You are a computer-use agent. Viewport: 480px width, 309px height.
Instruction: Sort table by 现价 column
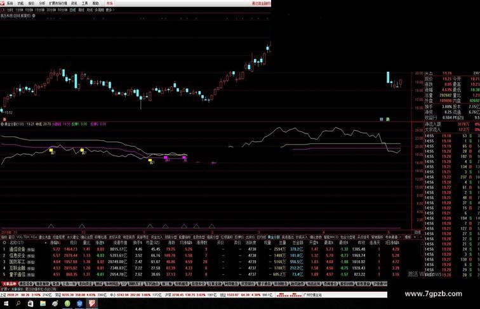[74, 242]
